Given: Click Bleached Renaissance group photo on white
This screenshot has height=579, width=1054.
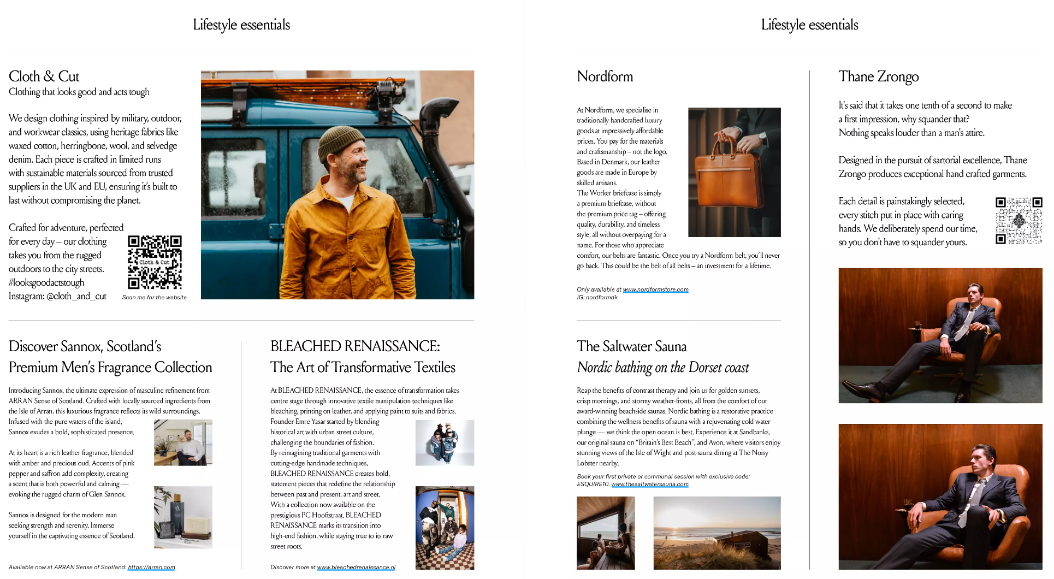Looking at the screenshot, I should (445, 442).
